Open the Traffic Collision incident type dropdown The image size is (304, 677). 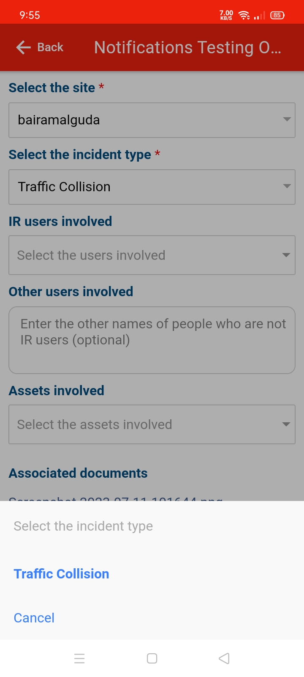coord(152,187)
